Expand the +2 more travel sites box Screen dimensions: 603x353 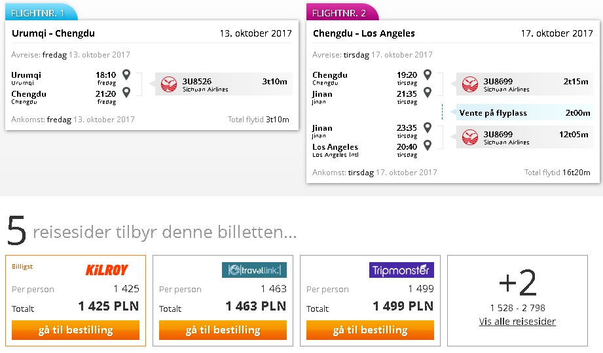(518, 300)
